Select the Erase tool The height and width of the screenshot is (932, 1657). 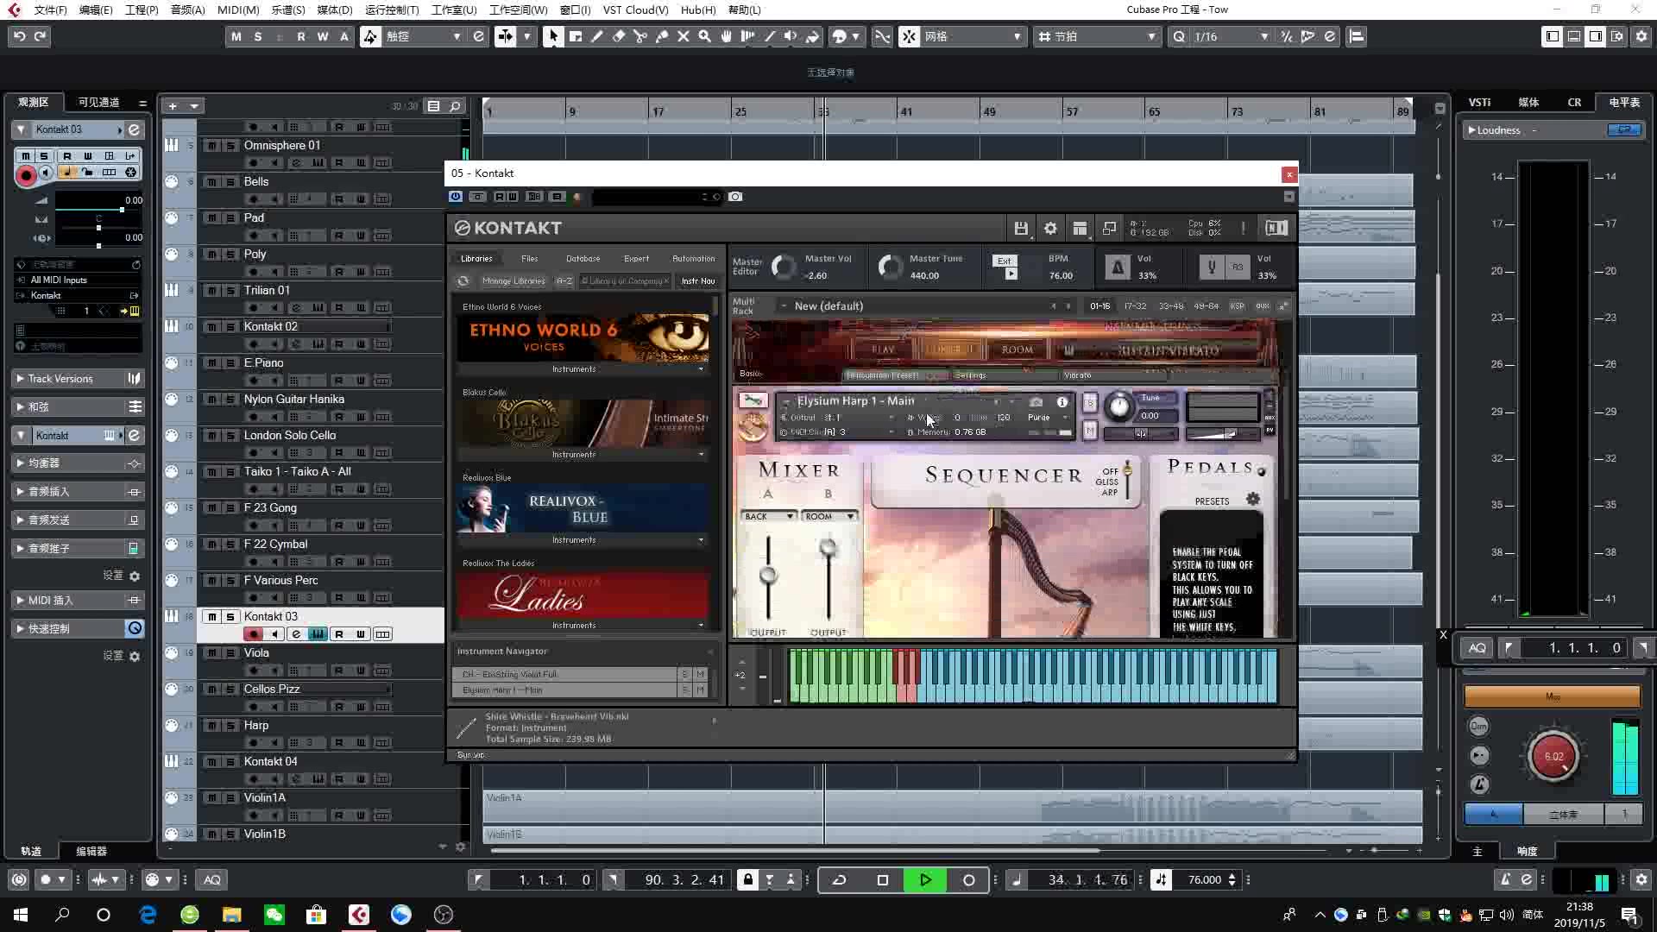[x=618, y=36]
